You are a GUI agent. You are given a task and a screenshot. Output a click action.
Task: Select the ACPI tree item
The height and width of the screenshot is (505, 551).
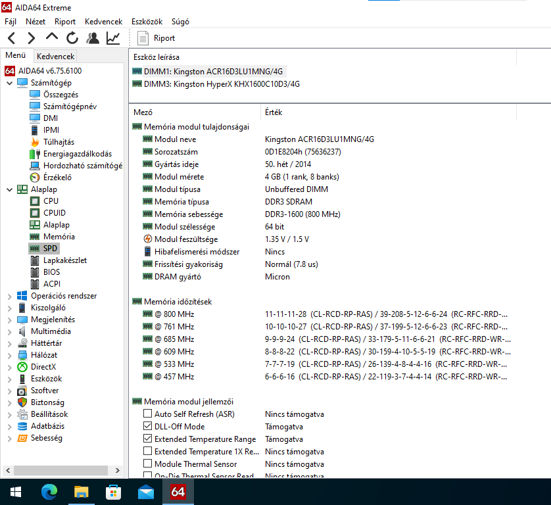(x=52, y=284)
